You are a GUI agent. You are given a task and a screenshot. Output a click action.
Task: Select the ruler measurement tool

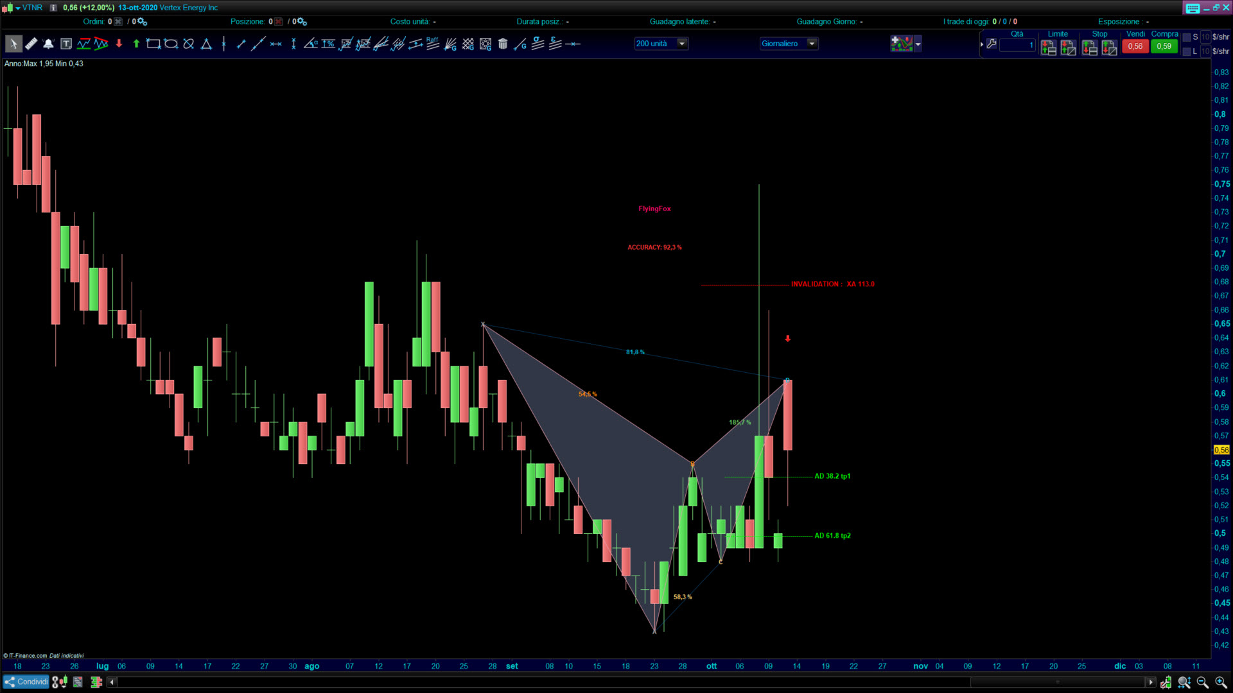pos(31,44)
